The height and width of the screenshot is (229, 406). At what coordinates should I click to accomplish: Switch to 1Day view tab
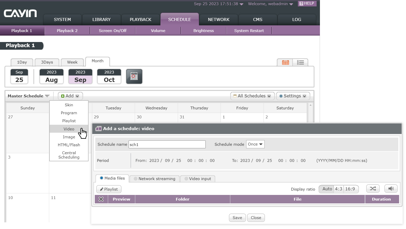pos(22,62)
